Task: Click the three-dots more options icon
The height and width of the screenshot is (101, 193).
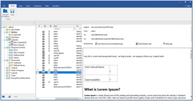Action: pyautogui.click(x=16, y=97)
